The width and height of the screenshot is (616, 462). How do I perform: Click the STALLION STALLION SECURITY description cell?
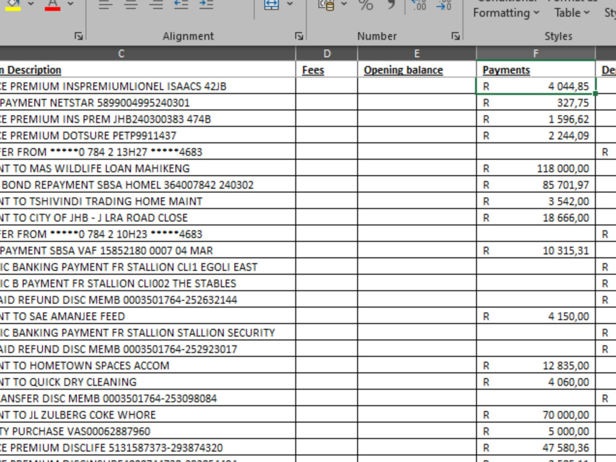click(x=147, y=333)
